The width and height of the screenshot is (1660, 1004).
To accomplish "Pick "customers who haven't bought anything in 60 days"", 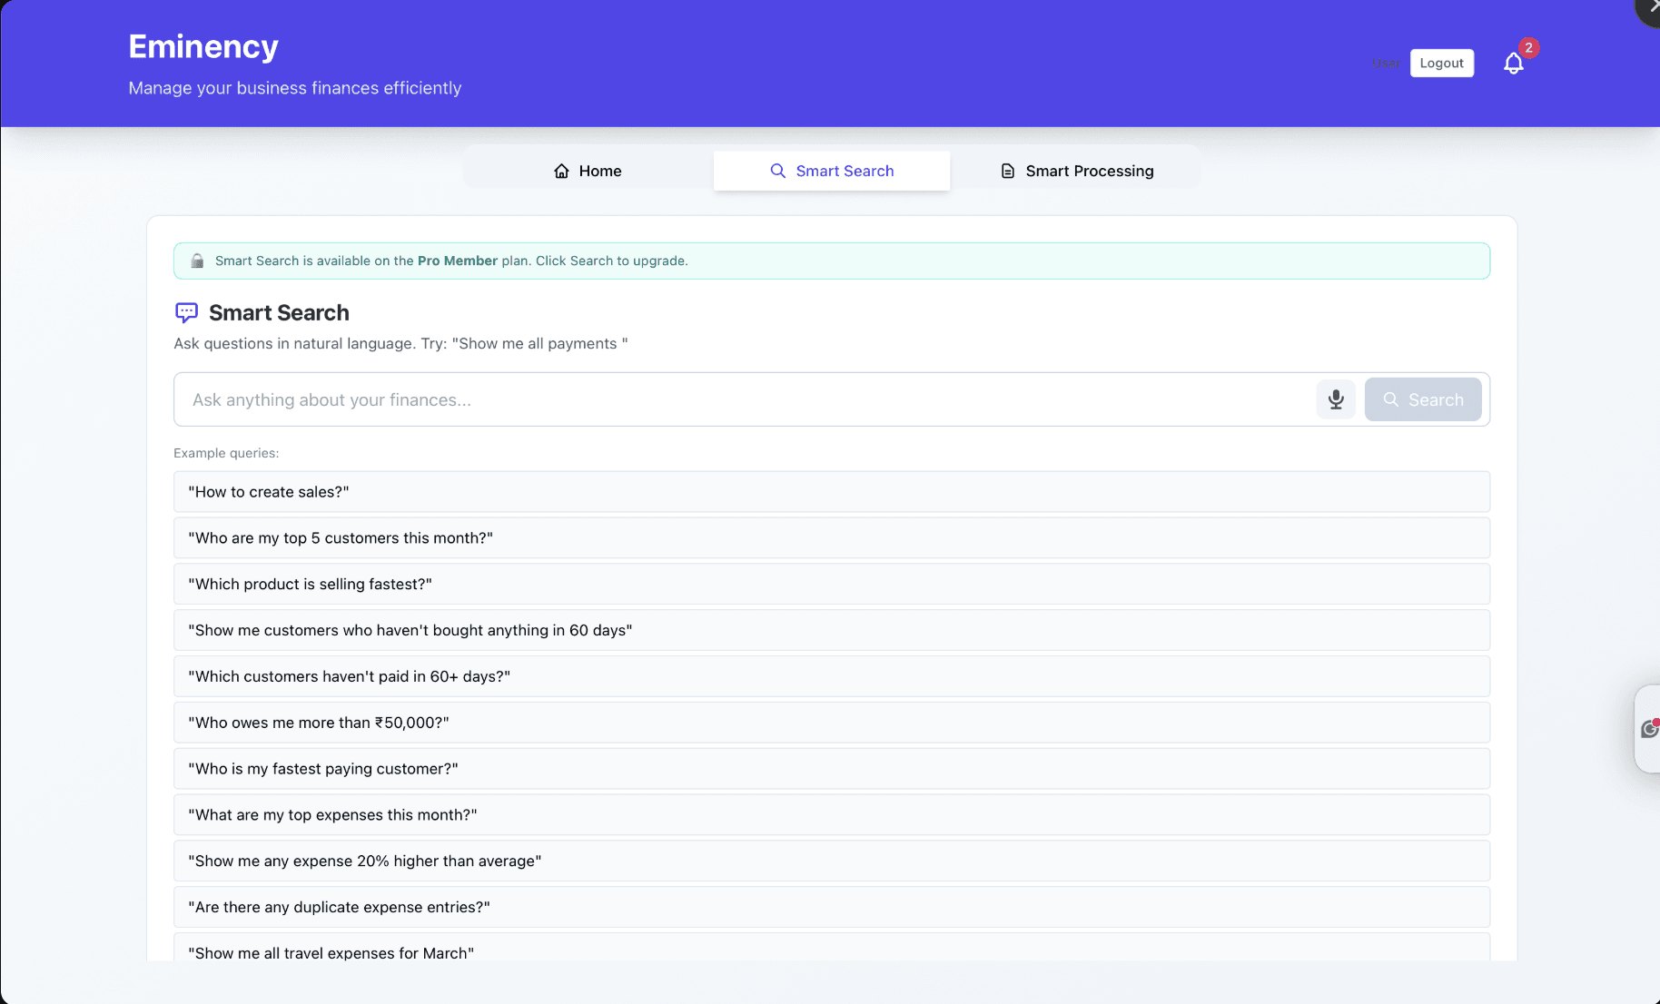I will (x=832, y=631).
